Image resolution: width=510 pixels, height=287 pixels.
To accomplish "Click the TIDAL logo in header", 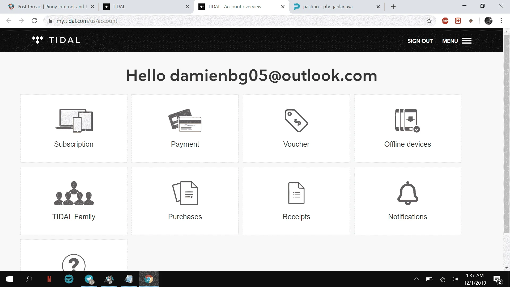I will 56,40.
